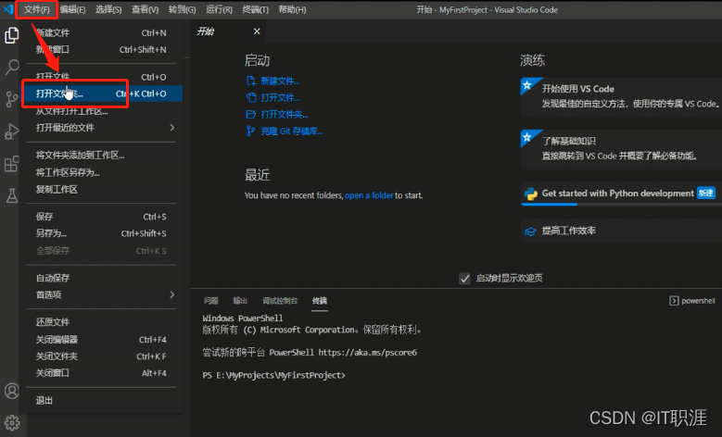Click the powershell terminal icon
The width and height of the screenshot is (722, 437).
tap(674, 301)
